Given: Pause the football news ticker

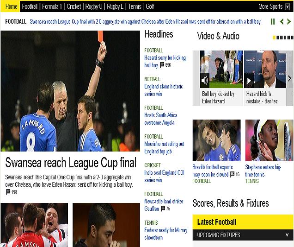Looking at the screenshot, I should pos(273,22).
